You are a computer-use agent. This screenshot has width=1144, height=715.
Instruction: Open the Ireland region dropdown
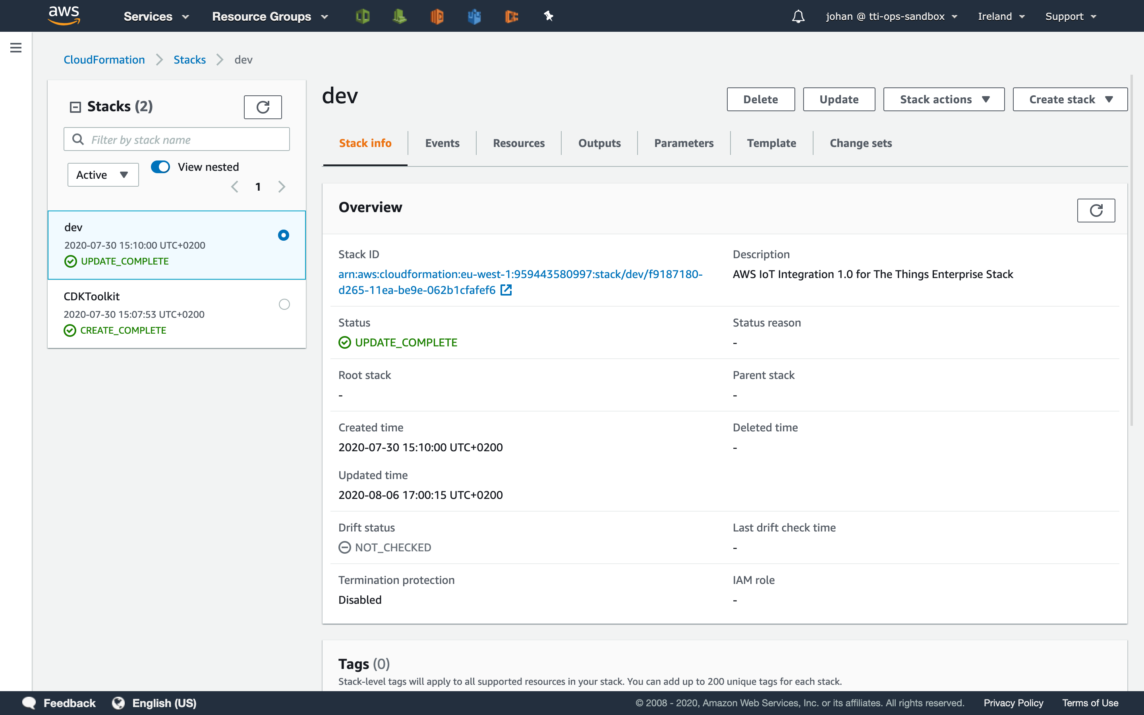pos(1001,17)
